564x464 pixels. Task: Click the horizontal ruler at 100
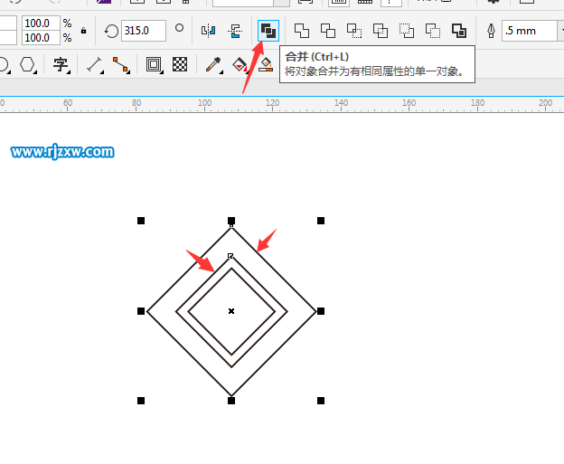pyautogui.click(x=204, y=105)
